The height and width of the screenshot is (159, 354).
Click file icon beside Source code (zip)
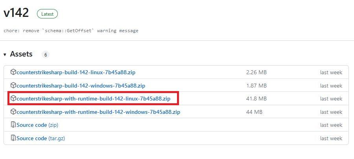pyautogui.click(x=13, y=125)
